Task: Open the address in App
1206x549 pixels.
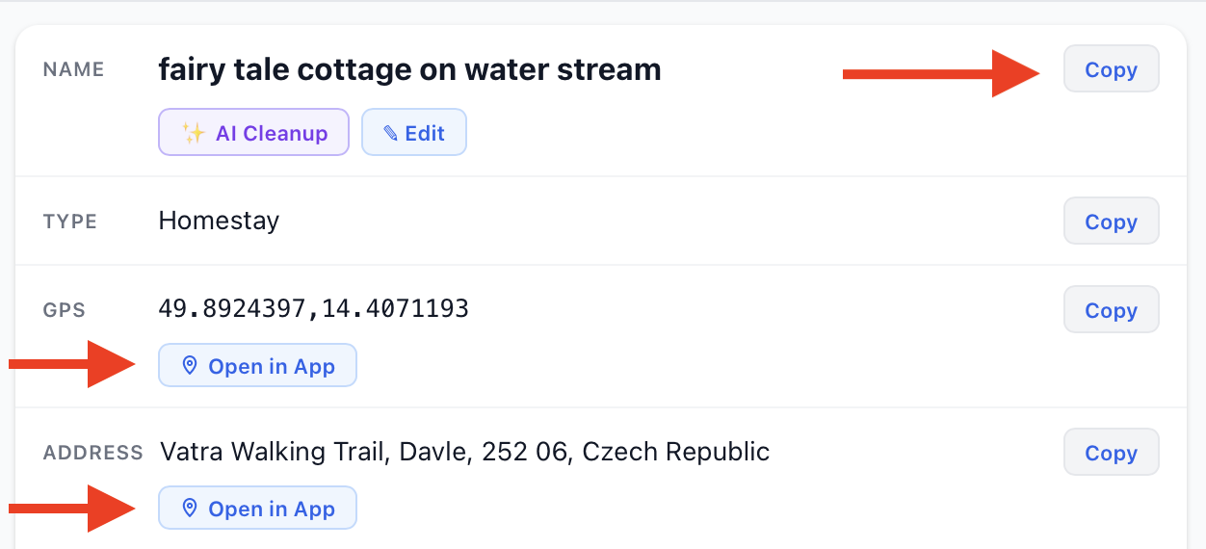Action: [257, 509]
